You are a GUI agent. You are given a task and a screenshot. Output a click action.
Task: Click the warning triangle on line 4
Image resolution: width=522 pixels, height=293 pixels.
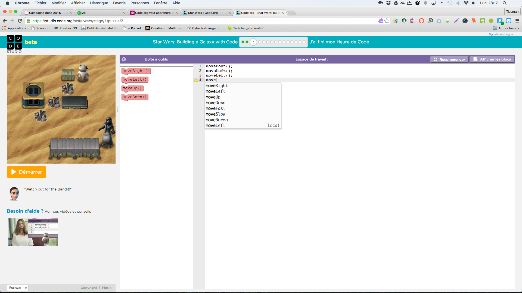[196, 80]
